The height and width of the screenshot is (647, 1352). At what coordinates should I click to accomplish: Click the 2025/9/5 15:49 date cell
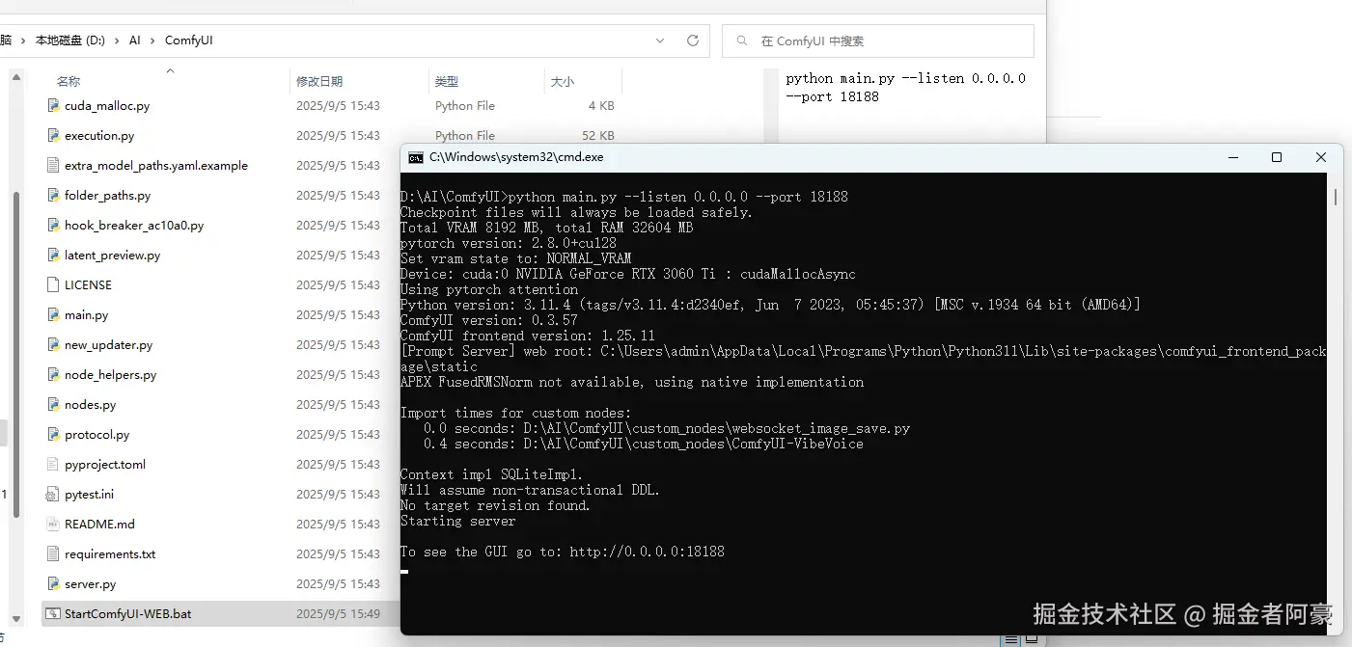tap(338, 613)
